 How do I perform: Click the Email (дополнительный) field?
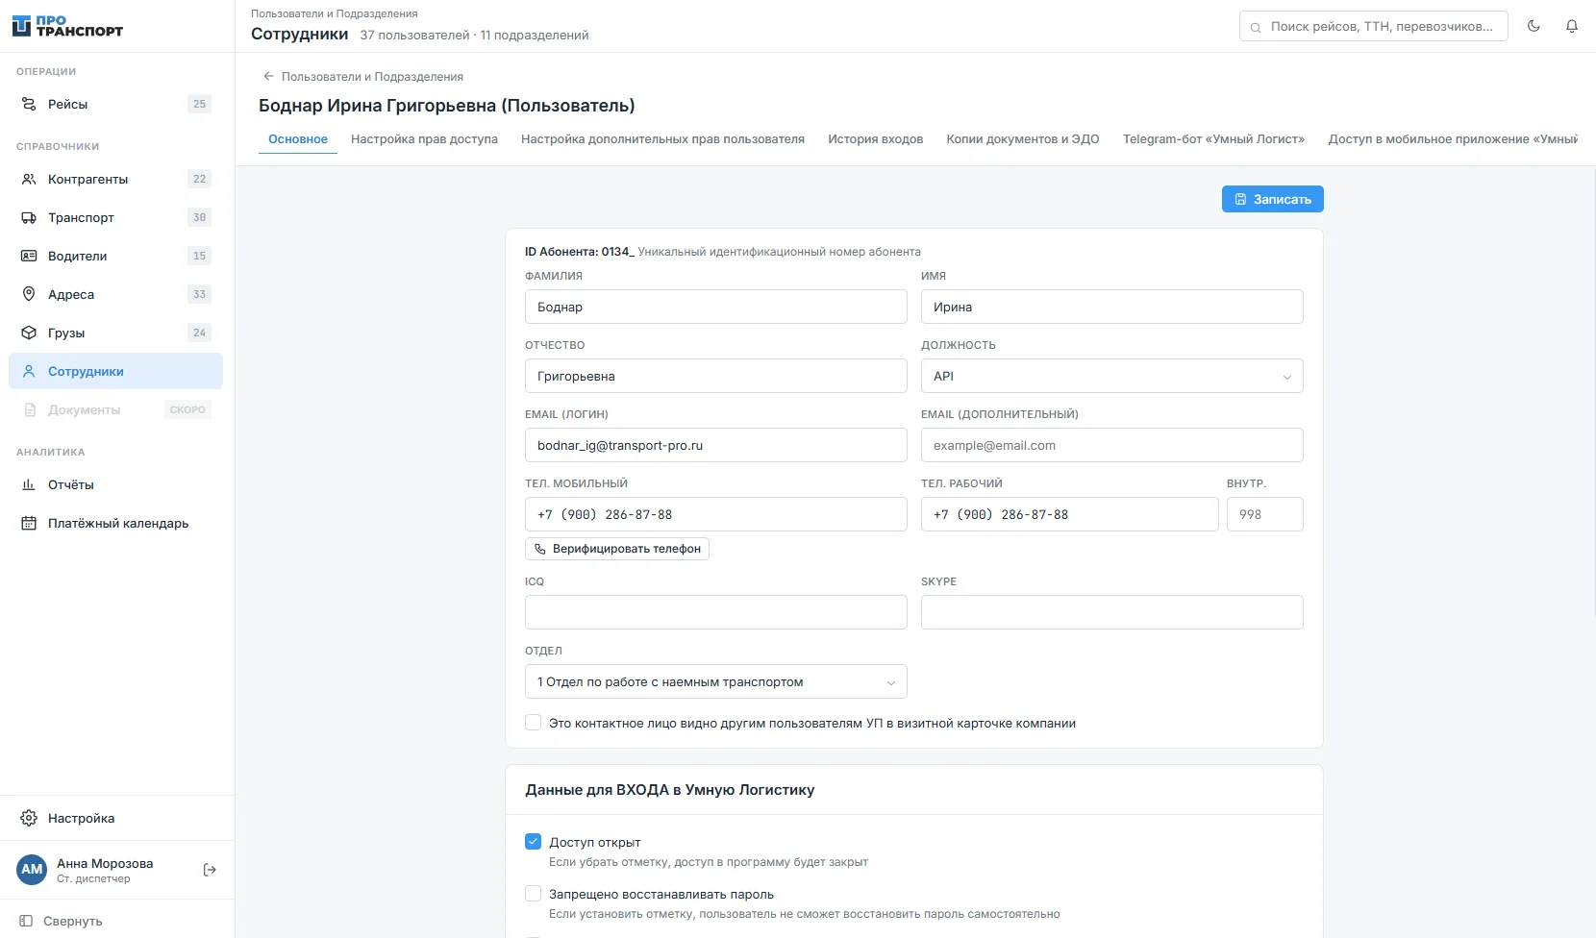pos(1111,445)
